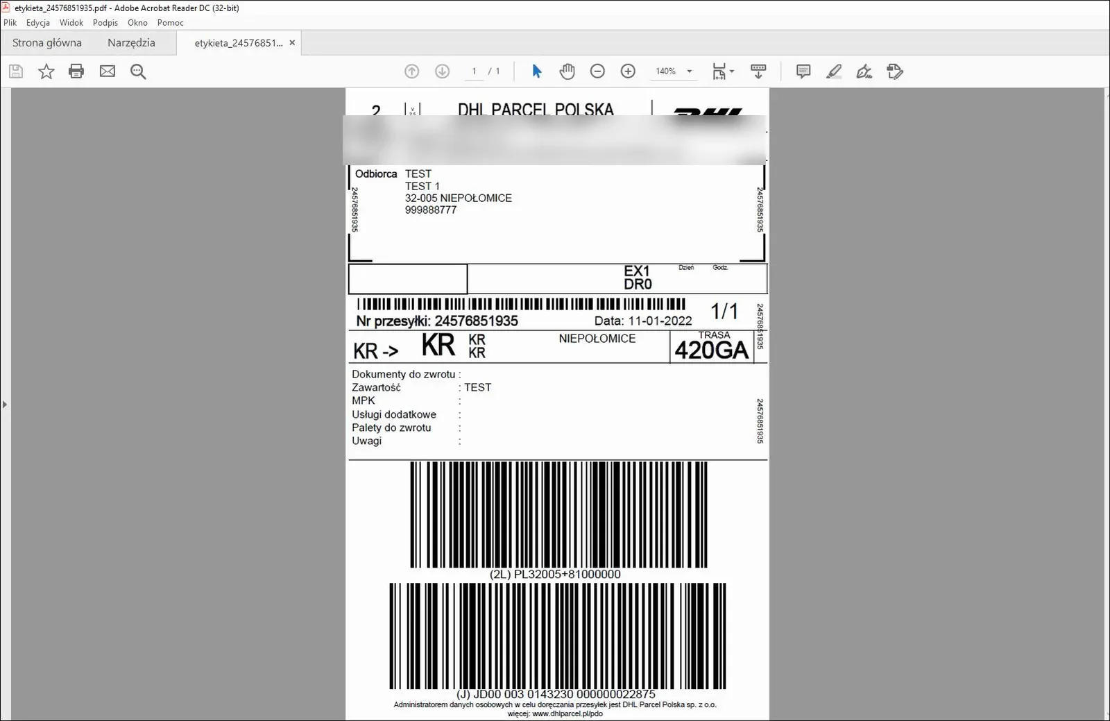Click the text 'Nr przesyłki: 24576851935'
Screen dimensions: 1110x721
(437, 321)
